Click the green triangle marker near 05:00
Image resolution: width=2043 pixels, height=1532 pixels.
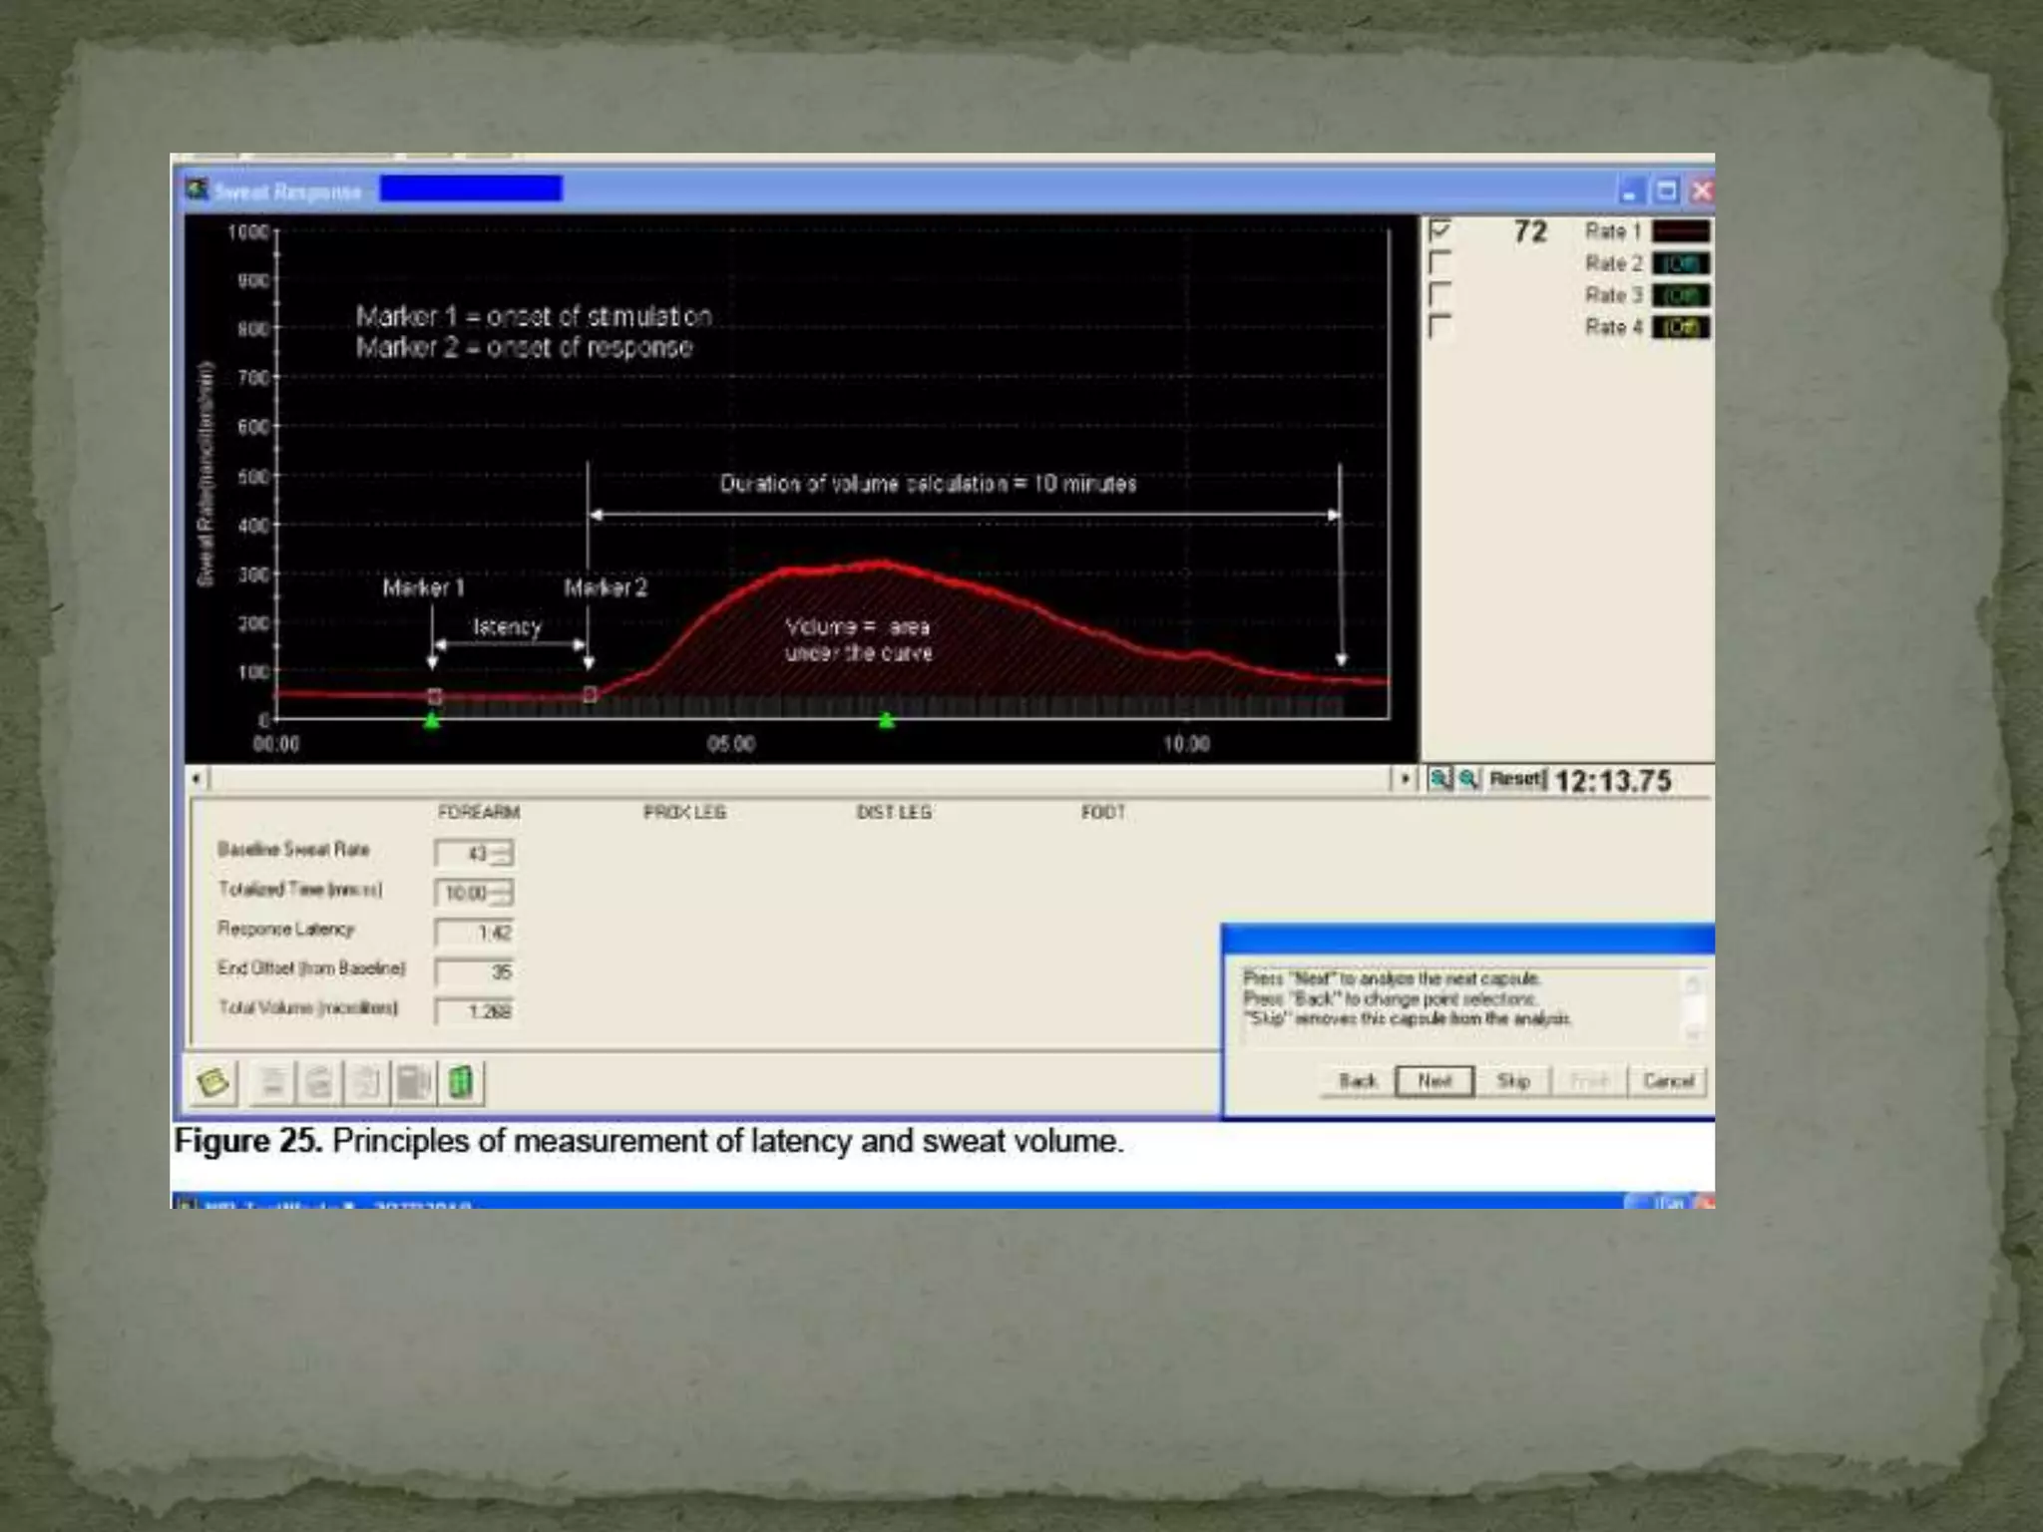click(886, 720)
